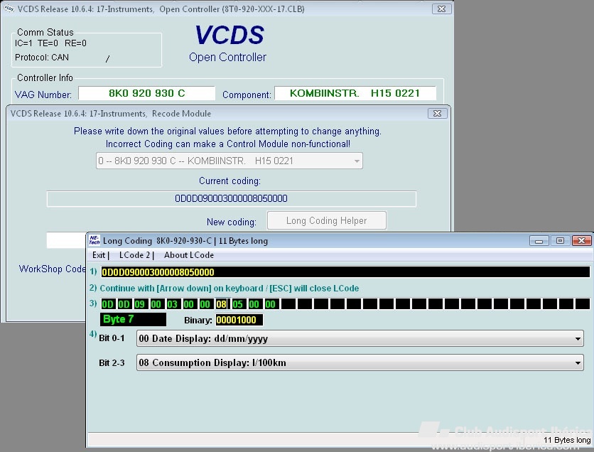Click the Component field KOMBIINSTR. H15 0221
The height and width of the screenshot is (452, 594).
[x=355, y=93]
